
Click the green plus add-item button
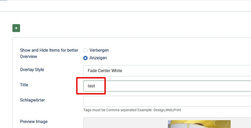[16, 28]
